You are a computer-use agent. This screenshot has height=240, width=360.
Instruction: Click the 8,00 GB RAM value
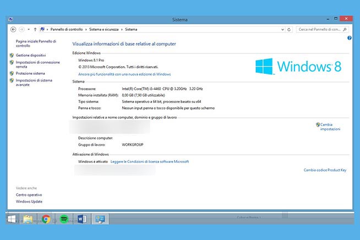pos(143,95)
